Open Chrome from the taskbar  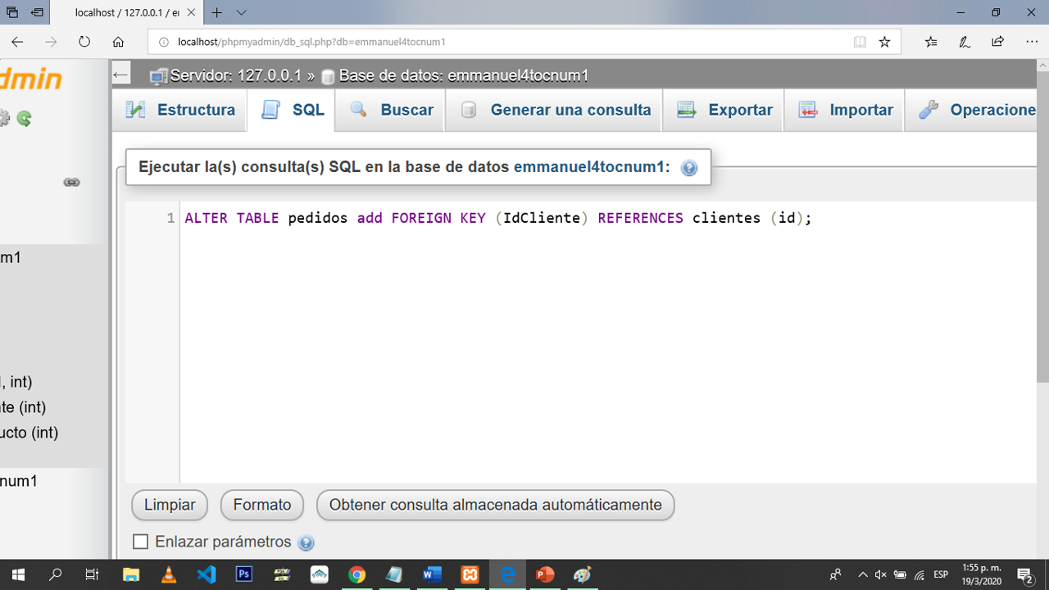pos(356,574)
